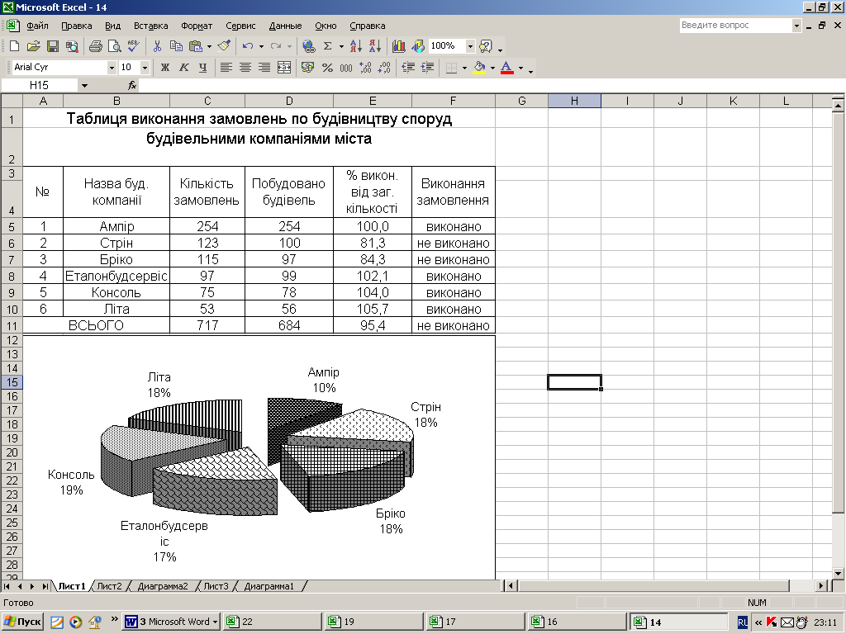The width and height of the screenshot is (846, 634).
Task: Click the Введите вопрос help input box
Action: (x=735, y=26)
